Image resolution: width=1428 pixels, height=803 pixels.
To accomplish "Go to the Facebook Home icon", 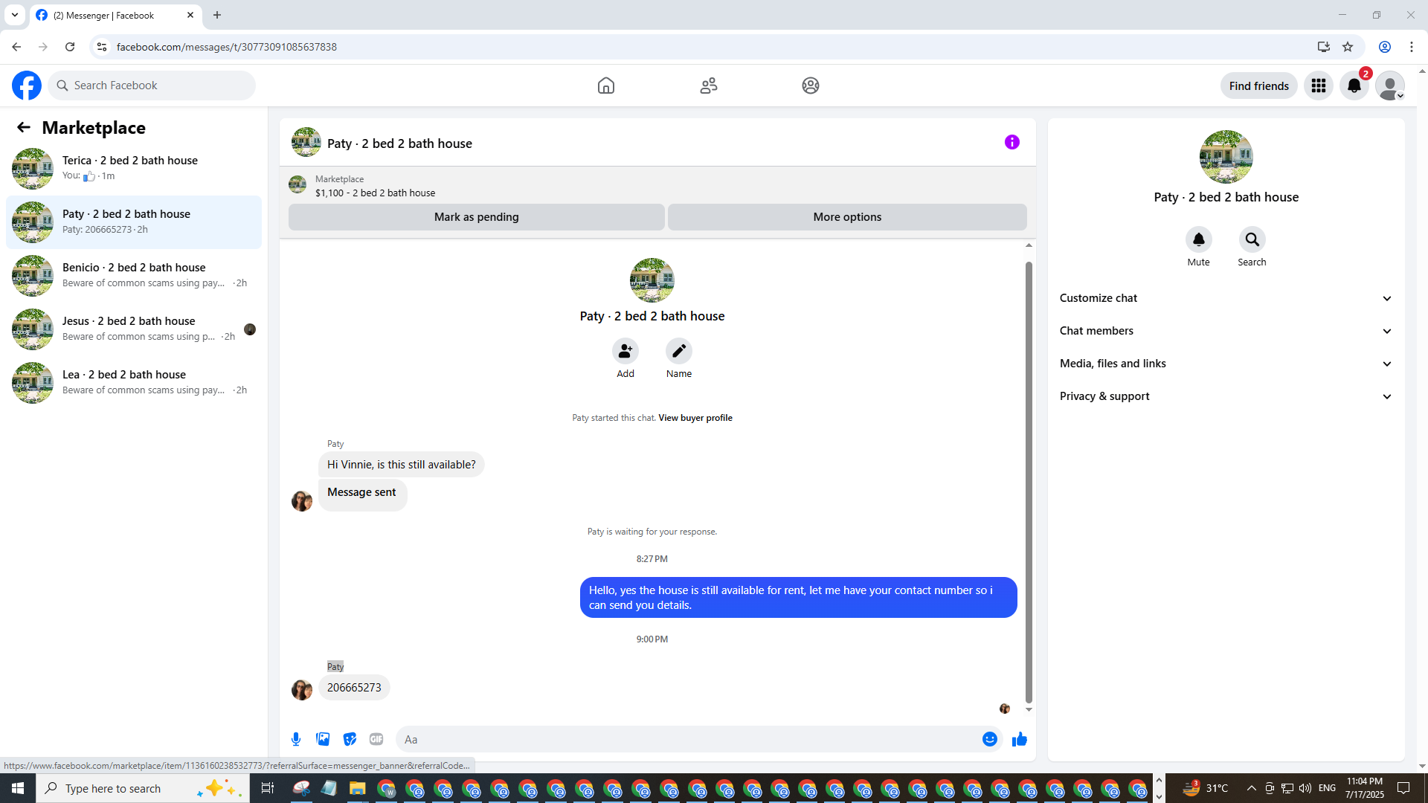I will [x=606, y=86].
